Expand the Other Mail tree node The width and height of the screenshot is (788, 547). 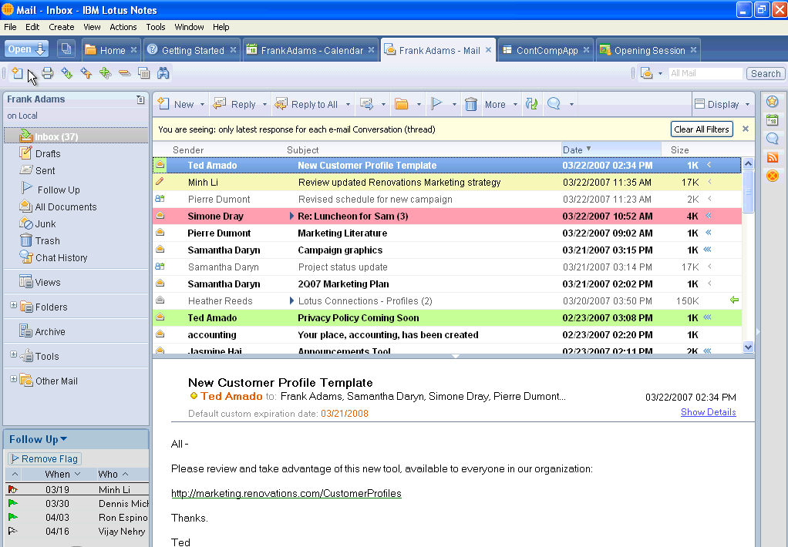[13, 380]
